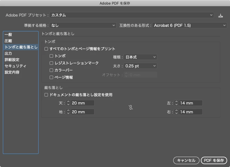Click the PDF を保存 button
Screen dimensions: 230x167
click(x=214, y=160)
